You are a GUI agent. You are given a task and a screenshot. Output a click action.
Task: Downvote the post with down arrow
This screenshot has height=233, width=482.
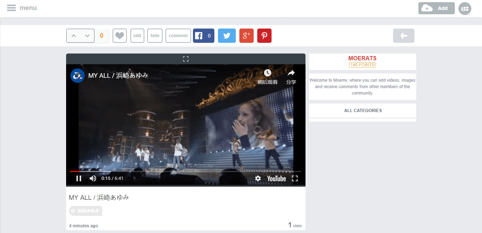pos(87,36)
